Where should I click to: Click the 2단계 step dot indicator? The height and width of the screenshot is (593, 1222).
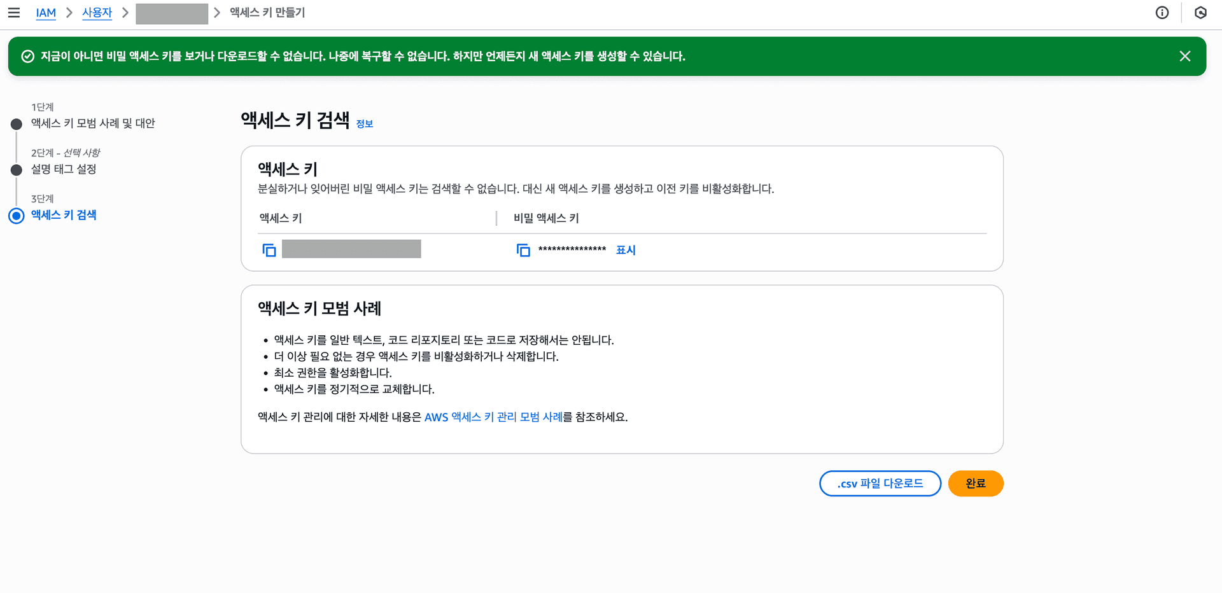click(16, 169)
